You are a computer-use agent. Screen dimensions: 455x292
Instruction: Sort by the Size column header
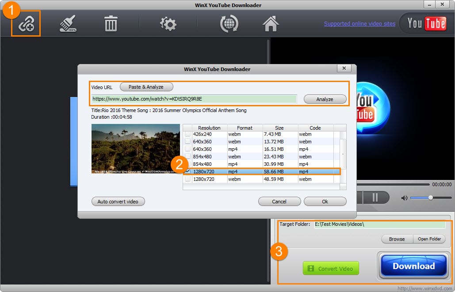coord(279,128)
